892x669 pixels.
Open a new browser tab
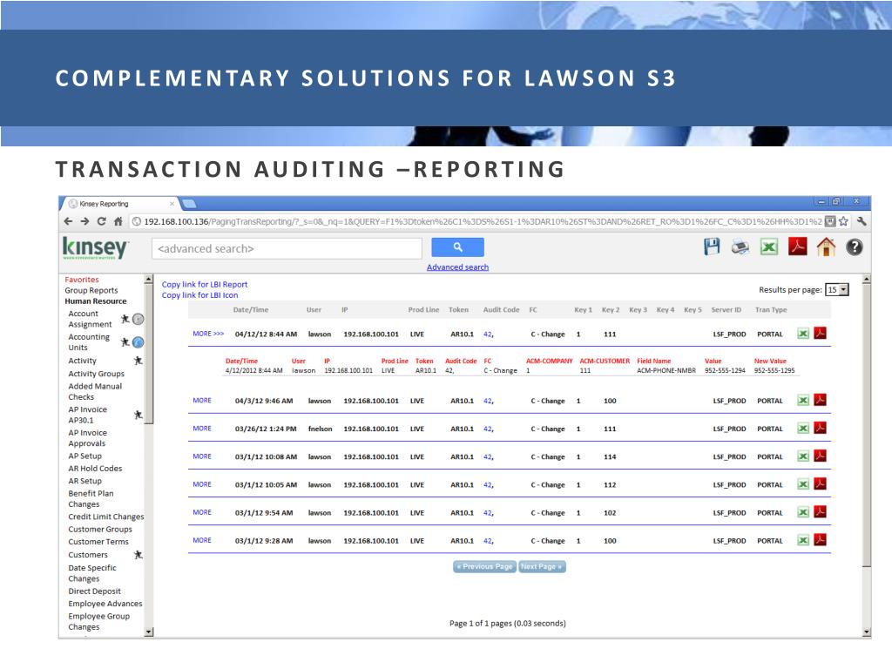(x=188, y=204)
